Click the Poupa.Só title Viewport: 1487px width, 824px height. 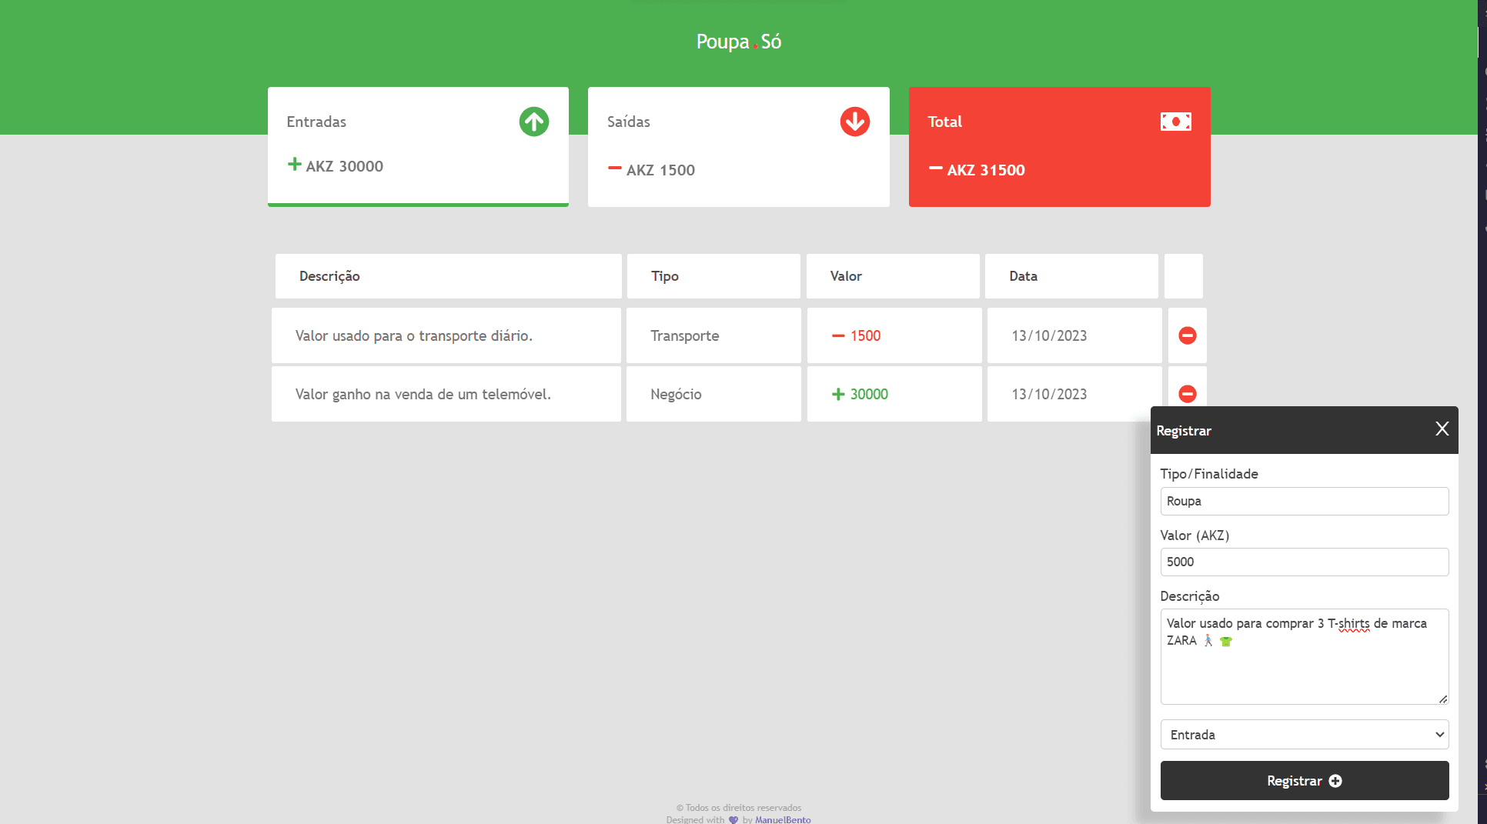(x=738, y=42)
